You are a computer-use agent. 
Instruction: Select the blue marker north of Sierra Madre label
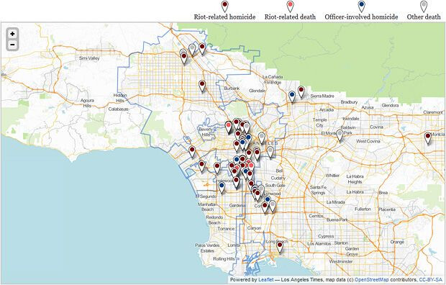click(292, 96)
